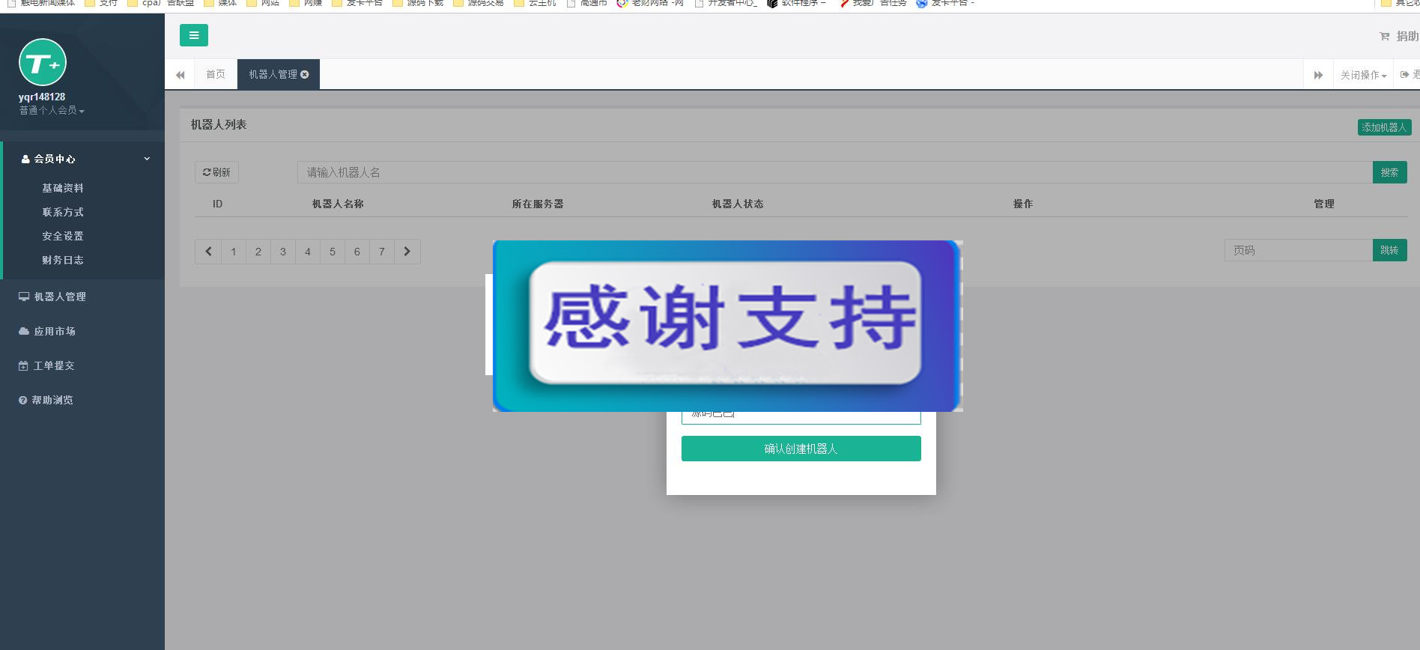Expand the 普通个人会员 user dropdown
Screen dimensions: 1420x650
(x=52, y=111)
